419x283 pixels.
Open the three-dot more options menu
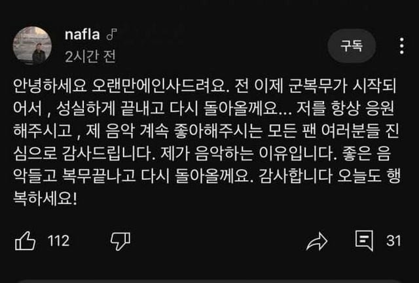(x=401, y=46)
